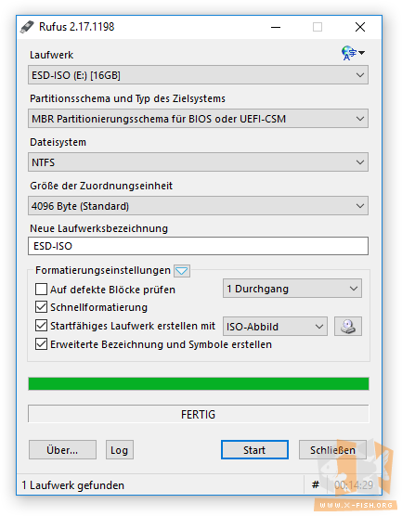
Task: Open the Dateisystem NTFS dropdown
Action: pyautogui.click(x=198, y=161)
